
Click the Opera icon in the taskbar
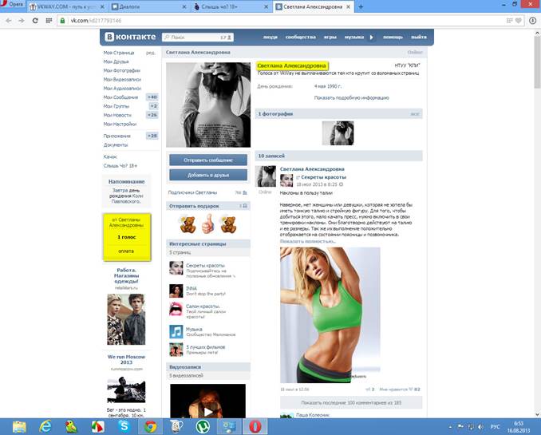tap(255, 427)
